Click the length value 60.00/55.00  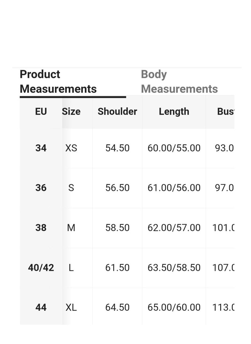(x=174, y=148)
